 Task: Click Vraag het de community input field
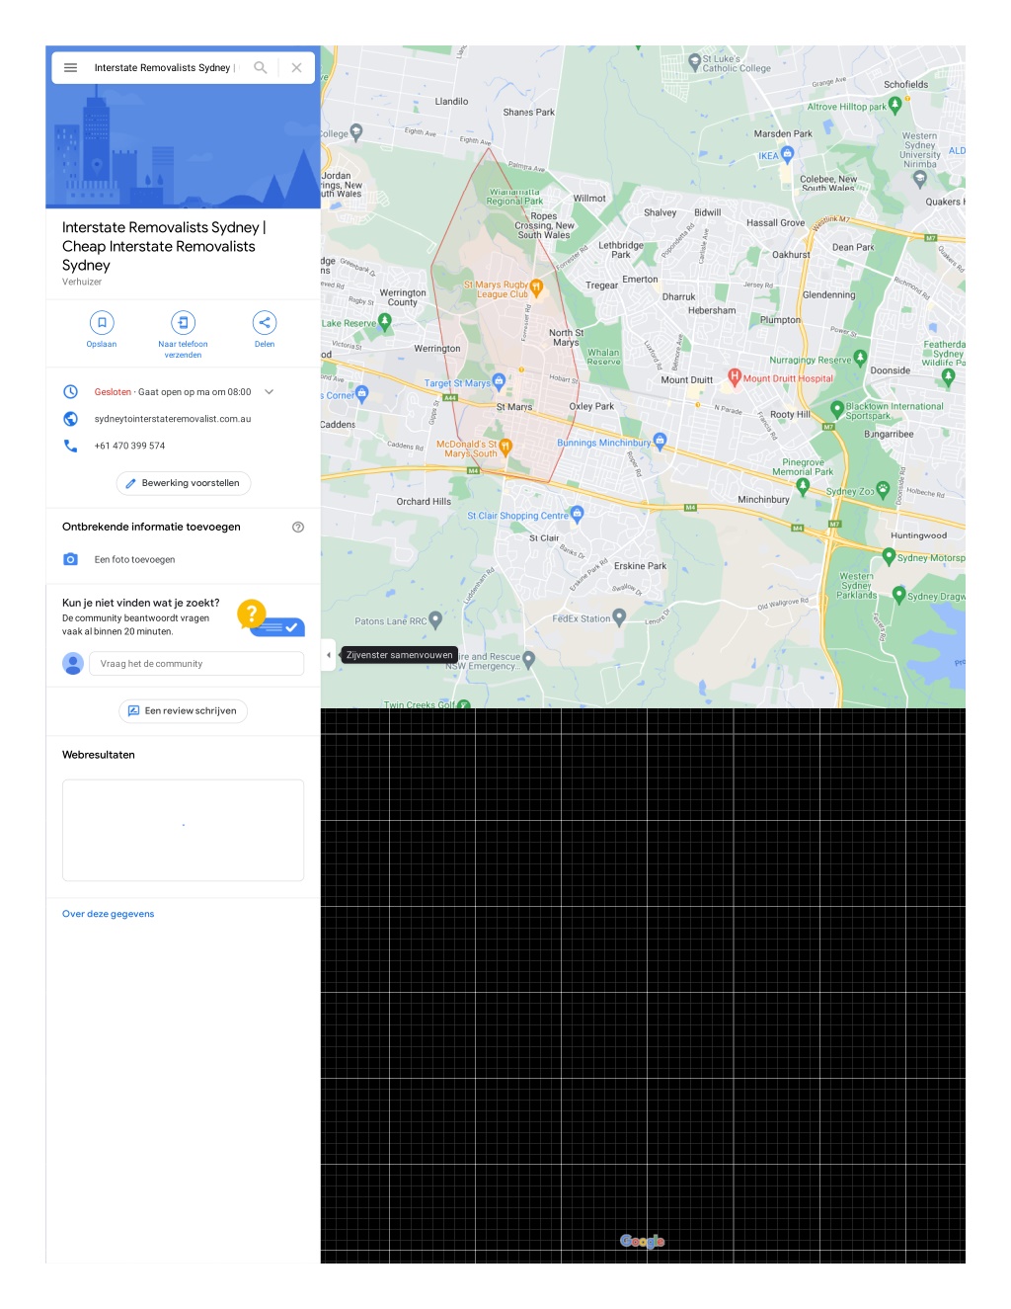tap(196, 664)
